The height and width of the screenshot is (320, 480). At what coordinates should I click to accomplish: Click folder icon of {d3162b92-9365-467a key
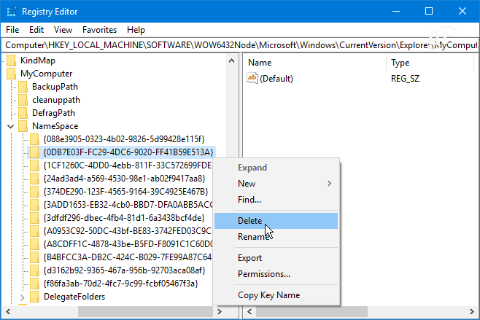click(x=34, y=270)
